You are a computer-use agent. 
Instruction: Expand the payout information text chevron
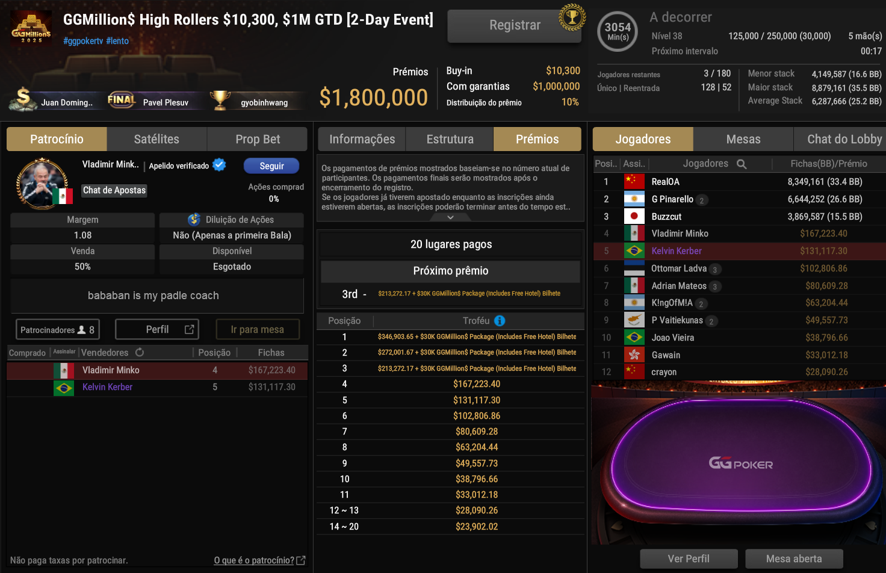(450, 217)
